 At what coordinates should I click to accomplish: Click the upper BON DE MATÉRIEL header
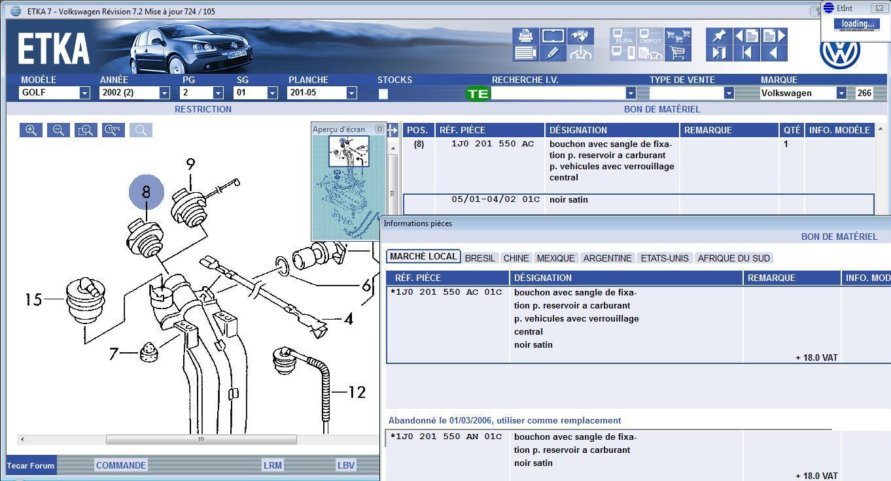tap(662, 109)
